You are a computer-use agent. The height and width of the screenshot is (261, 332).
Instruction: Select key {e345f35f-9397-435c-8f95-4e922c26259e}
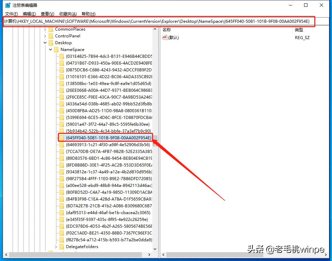click(107, 219)
